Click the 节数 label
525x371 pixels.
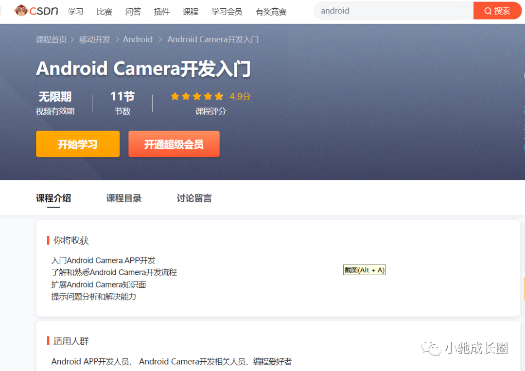point(122,111)
